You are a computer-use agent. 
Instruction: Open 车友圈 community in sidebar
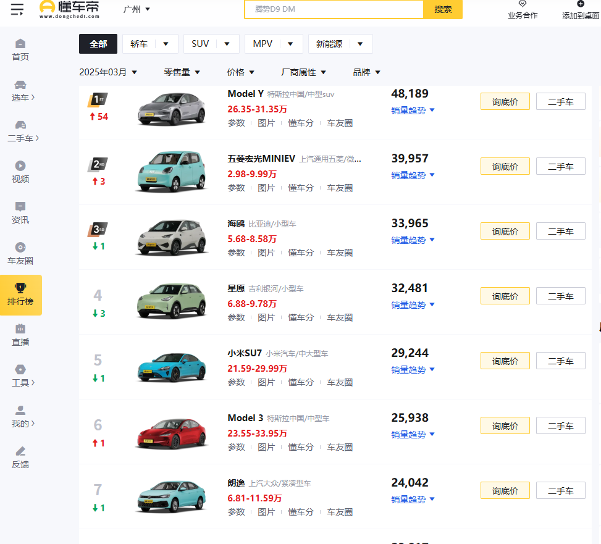(20, 254)
